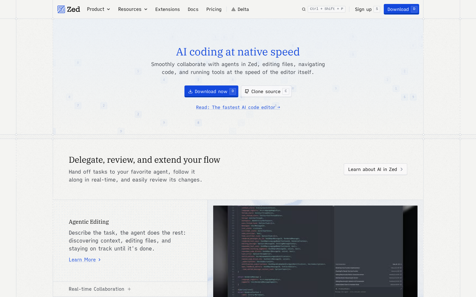Click the Download button in the navbar
This screenshot has width=476, height=297.
click(x=401, y=9)
